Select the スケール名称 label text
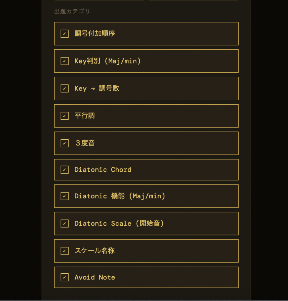Viewport: 288px width, 301px height. pyautogui.click(x=94, y=251)
